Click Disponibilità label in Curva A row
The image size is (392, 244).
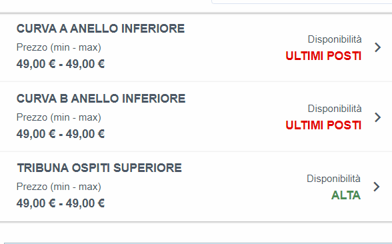pos(335,39)
